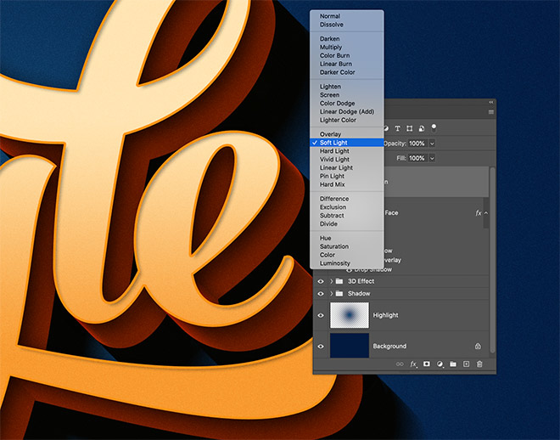
Task: Expand the 3D Effect group
Action: pyautogui.click(x=331, y=281)
